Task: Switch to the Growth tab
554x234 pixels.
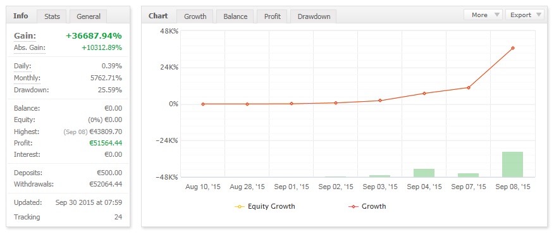Action: (195, 16)
